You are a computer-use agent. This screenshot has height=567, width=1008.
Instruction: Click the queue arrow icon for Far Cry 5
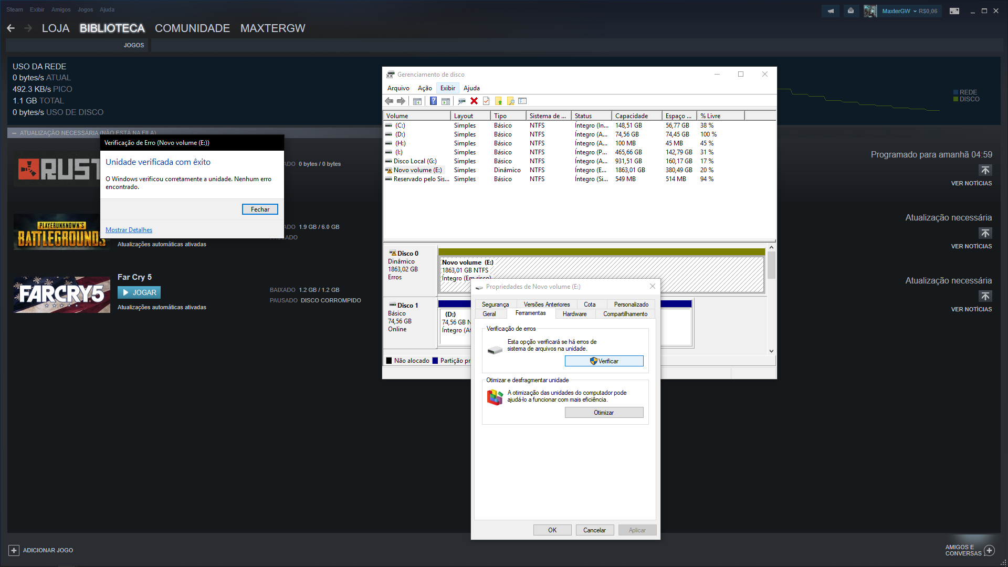tap(985, 296)
